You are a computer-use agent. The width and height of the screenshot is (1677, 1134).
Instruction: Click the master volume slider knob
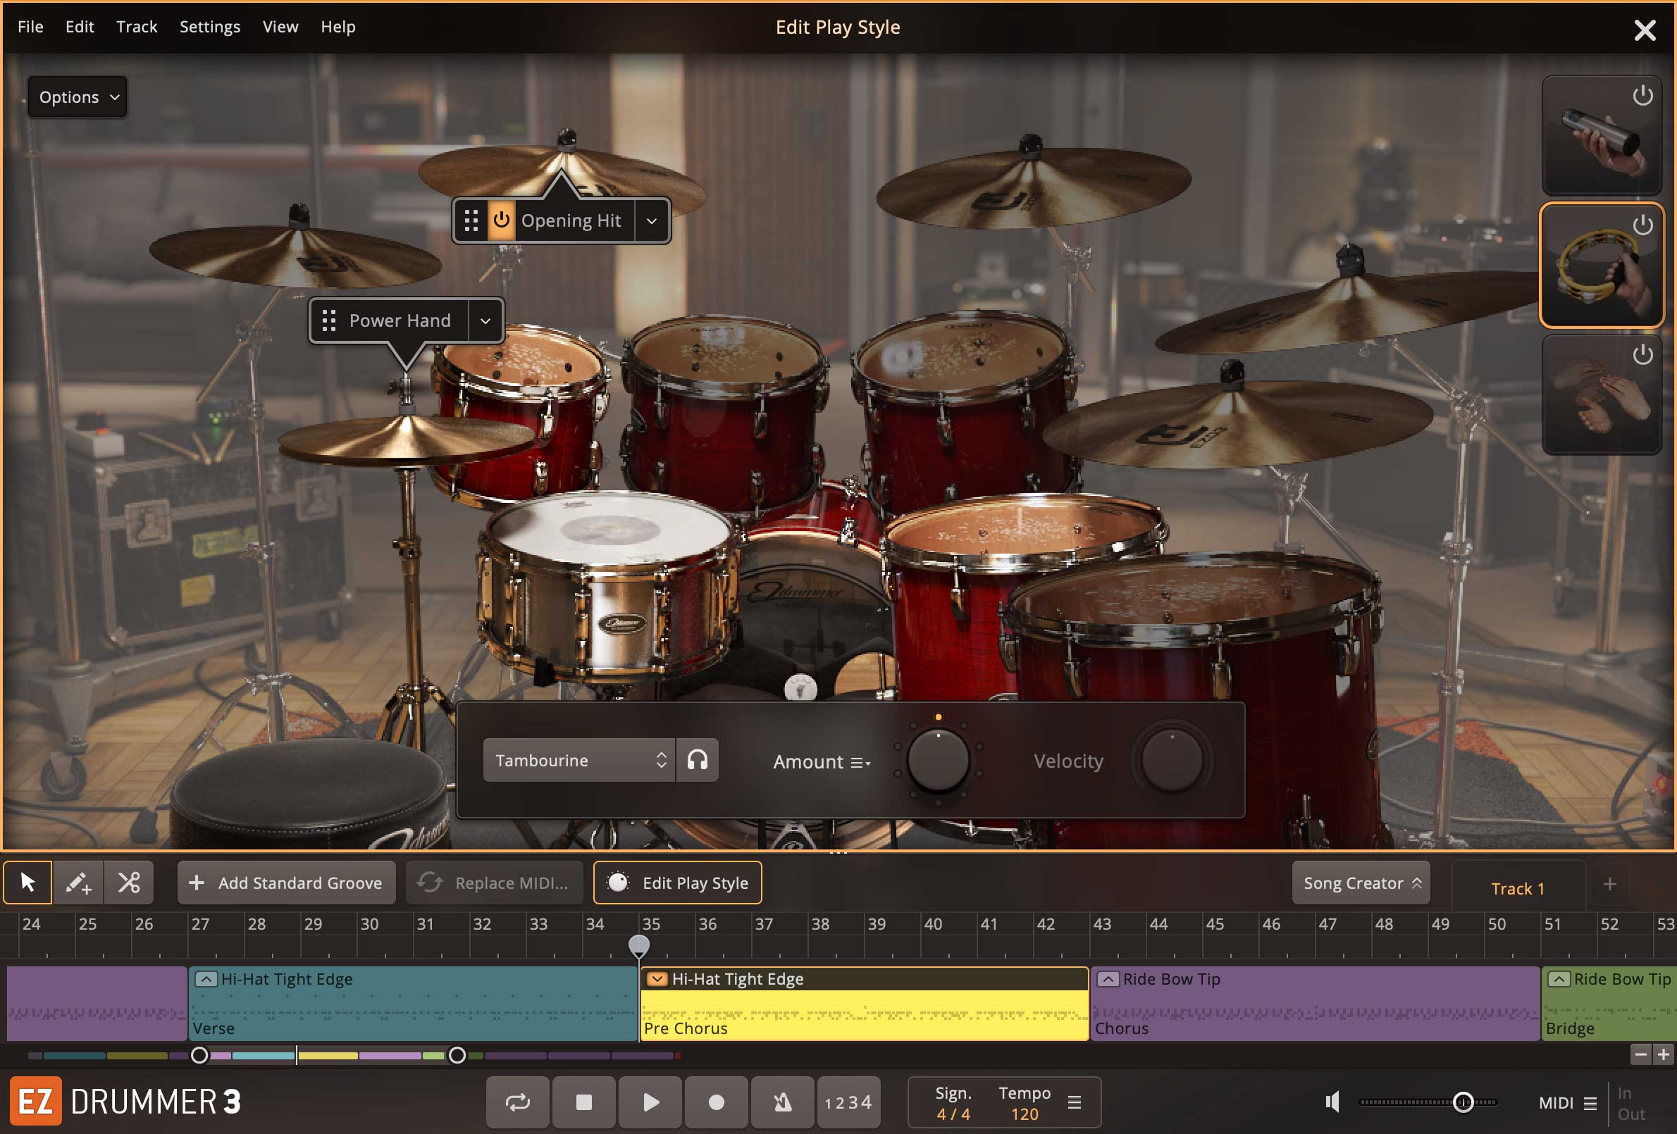tap(1463, 1102)
